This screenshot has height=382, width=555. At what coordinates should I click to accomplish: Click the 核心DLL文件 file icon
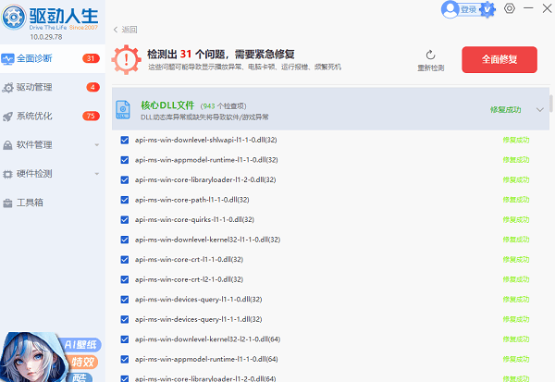pyautogui.click(x=123, y=110)
